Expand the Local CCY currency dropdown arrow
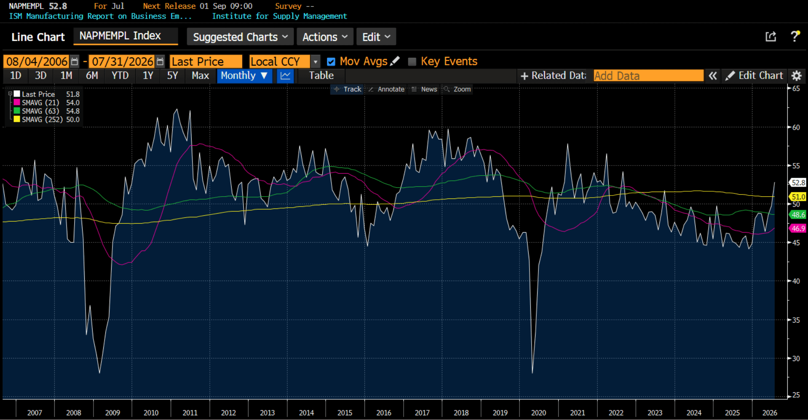The height and width of the screenshot is (420, 808). pyautogui.click(x=316, y=62)
